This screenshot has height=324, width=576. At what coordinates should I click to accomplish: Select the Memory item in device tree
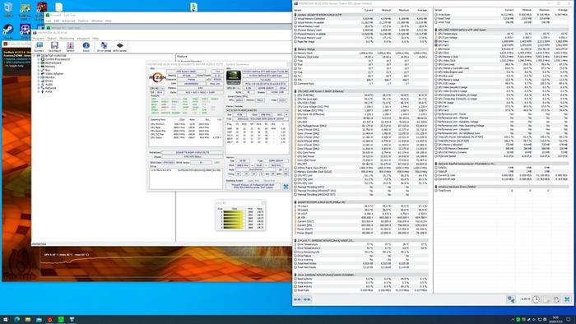(50, 67)
